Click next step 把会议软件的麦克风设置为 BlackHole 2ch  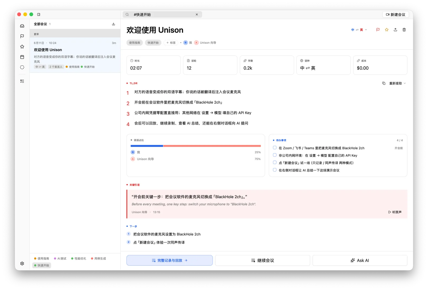tap(167, 234)
